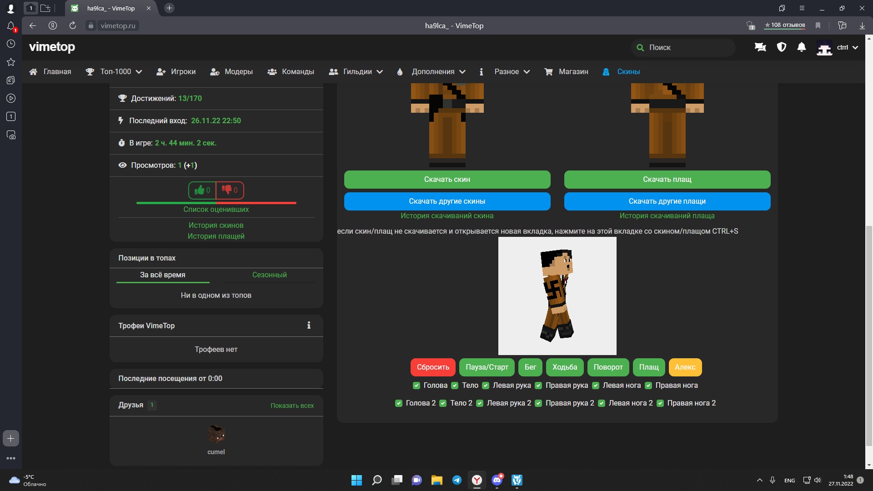Click the shield icon in header
The height and width of the screenshot is (491, 873).
tap(782, 47)
